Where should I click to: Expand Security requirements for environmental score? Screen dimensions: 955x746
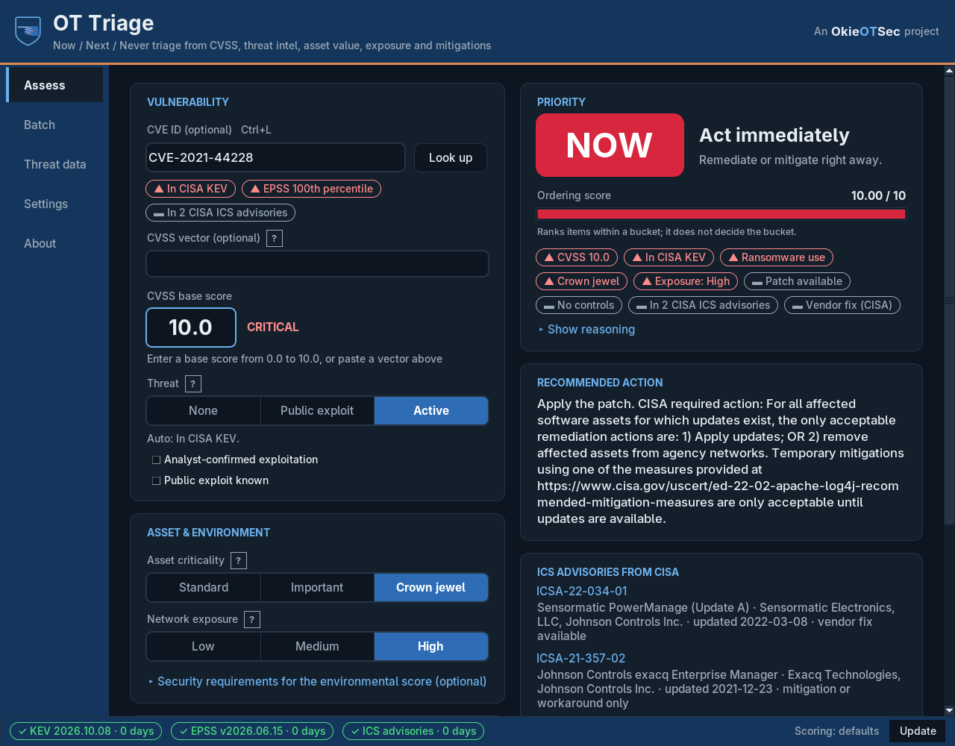pos(317,682)
